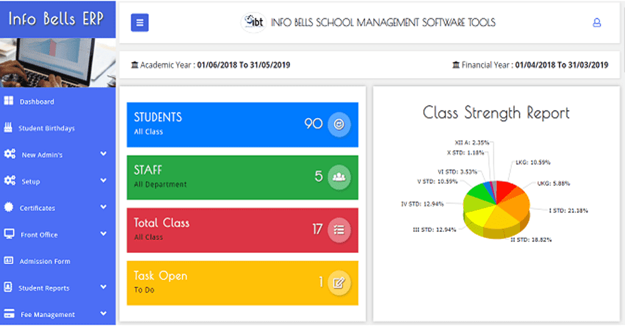The height and width of the screenshot is (328, 625).
Task: Click the Front Office monitor icon
Action: click(x=9, y=234)
